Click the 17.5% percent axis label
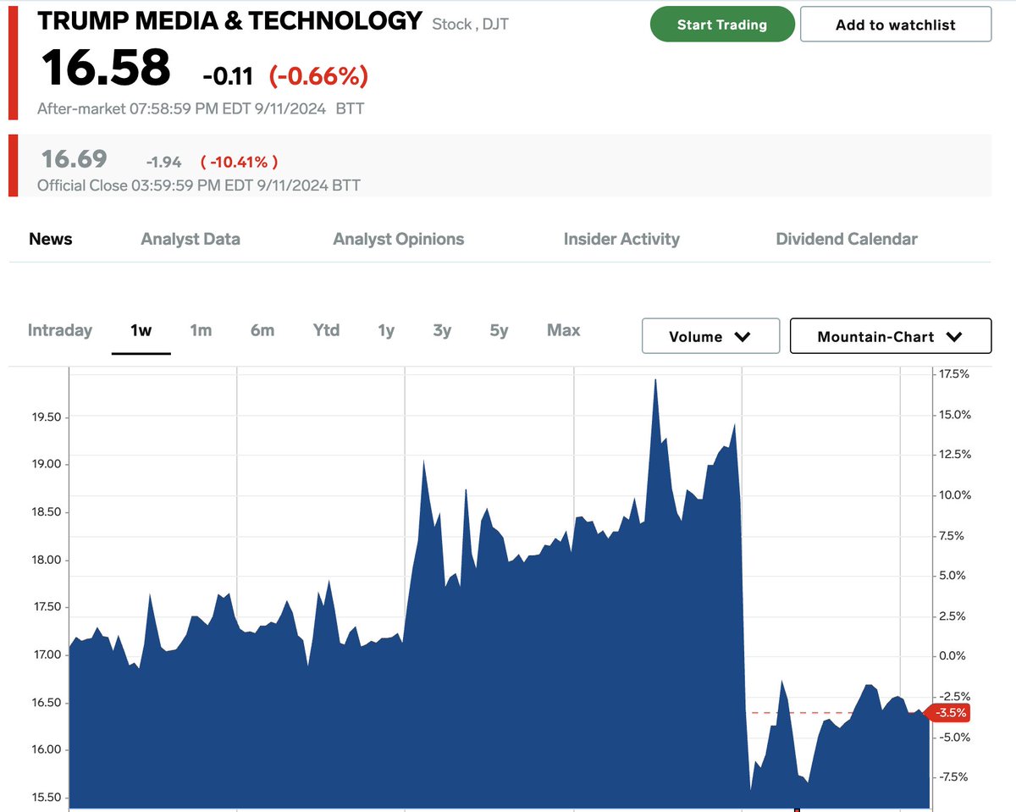The height and width of the screenshot is (812, 1016). coord(952,373)
